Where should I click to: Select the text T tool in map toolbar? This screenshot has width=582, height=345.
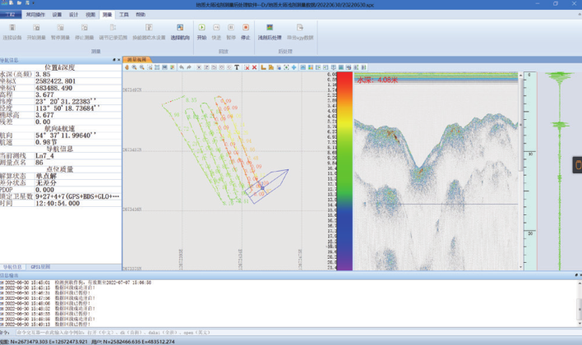237,67
